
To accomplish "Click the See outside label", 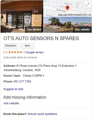I will tap(82, 29).
